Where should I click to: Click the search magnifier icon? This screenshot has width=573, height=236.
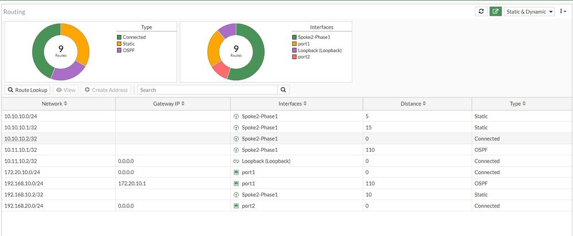tap(283, 90)
